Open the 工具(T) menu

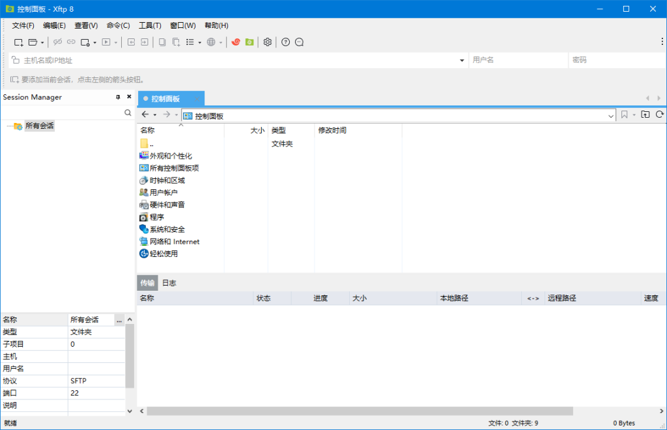click(150, 25)
